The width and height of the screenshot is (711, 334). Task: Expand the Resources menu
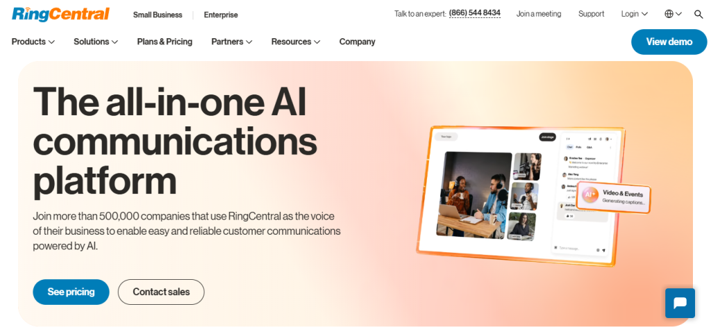pyautogui.click(x=296, y=42)
